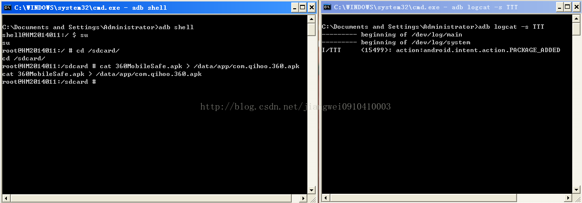
Task: Click 'root@HM2014011:/ # cd /sdcard/' line
Action: [x=61, y=51]
